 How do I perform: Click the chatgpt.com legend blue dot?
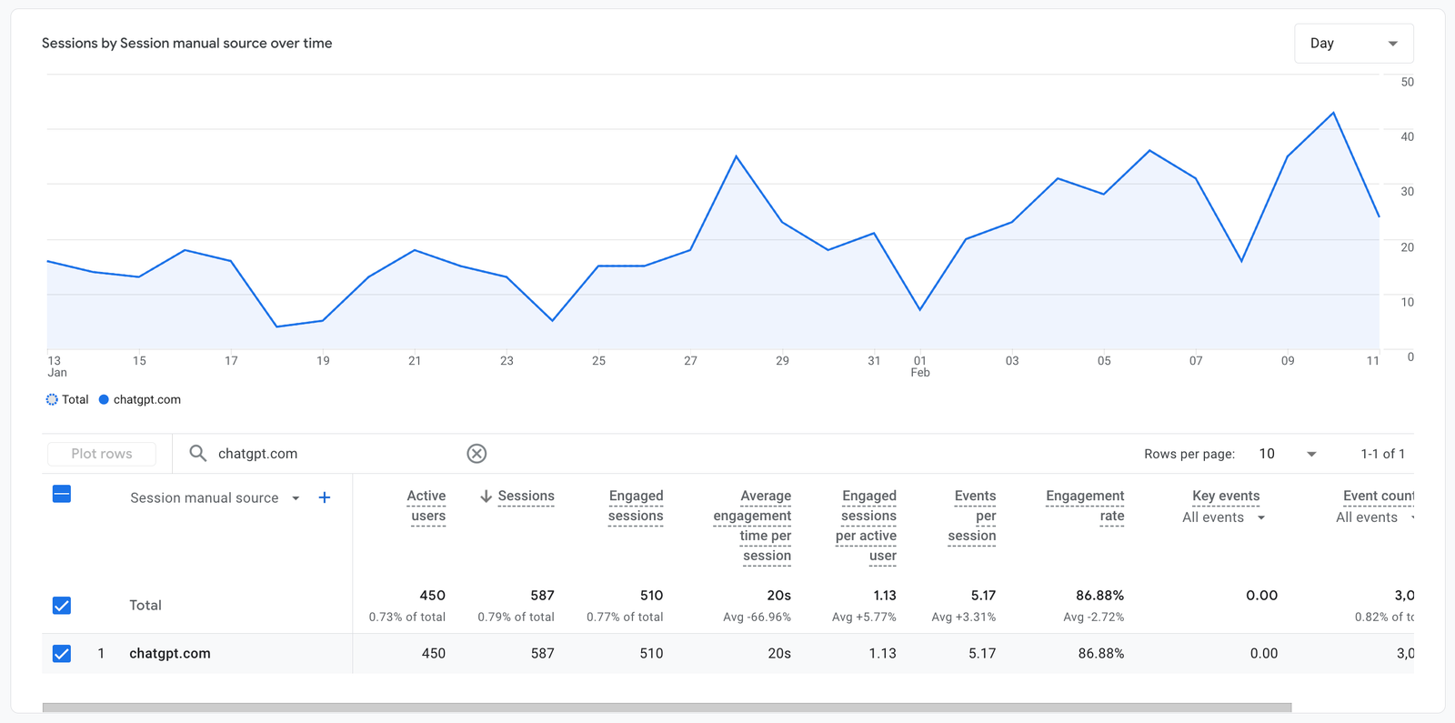coord(104,399)
